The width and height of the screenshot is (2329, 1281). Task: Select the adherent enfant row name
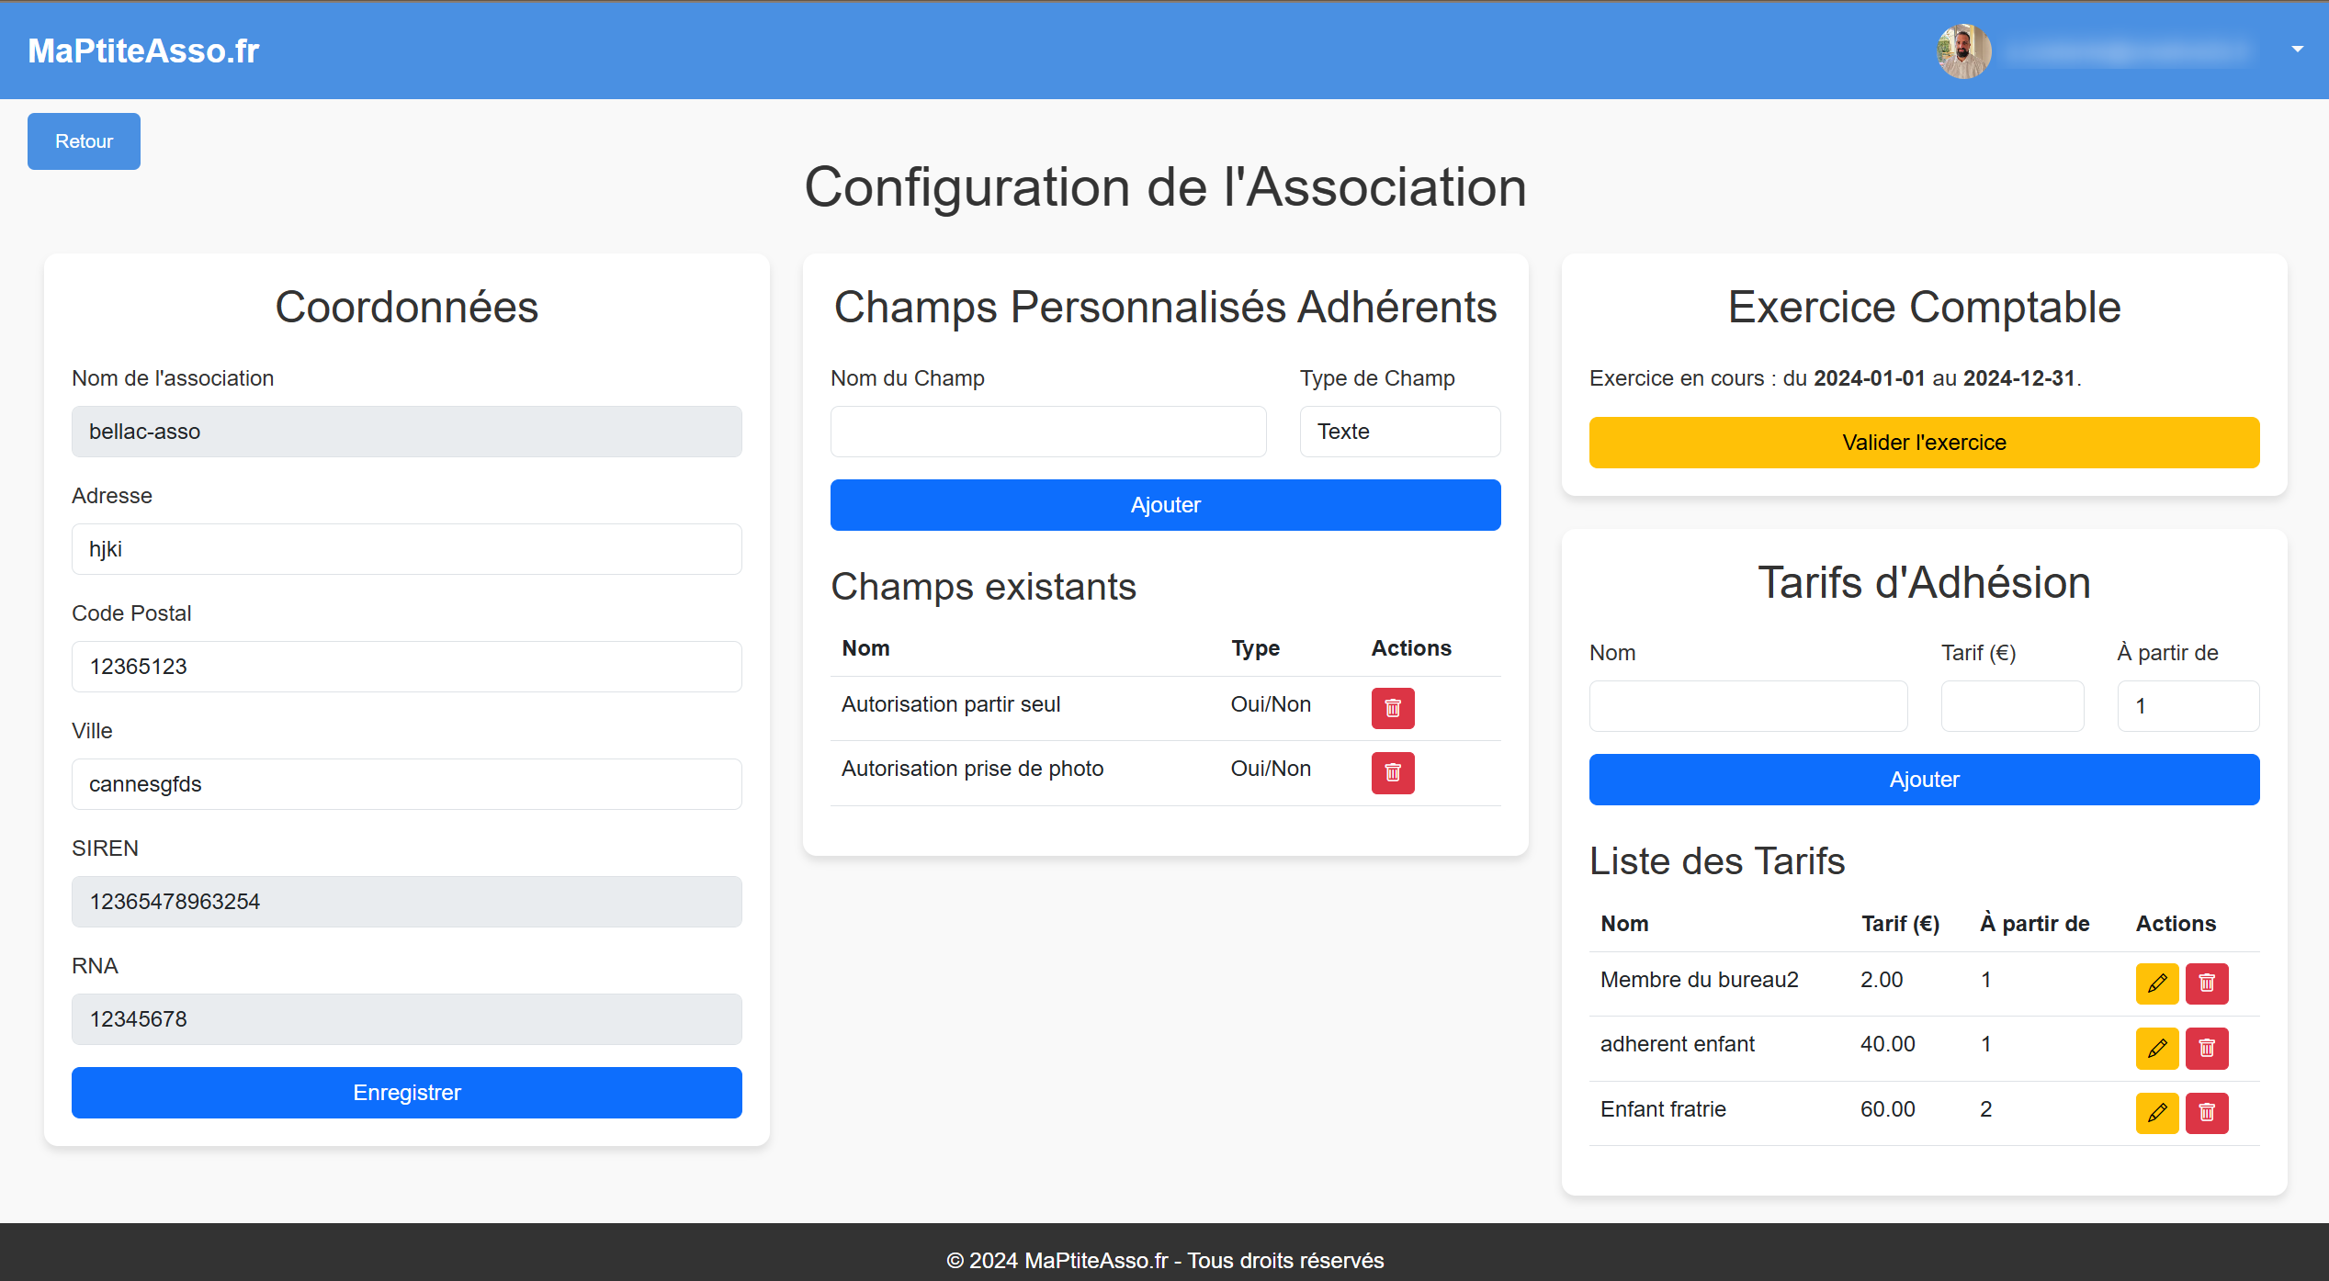pyautogui.click(x=1678, y=1044)
